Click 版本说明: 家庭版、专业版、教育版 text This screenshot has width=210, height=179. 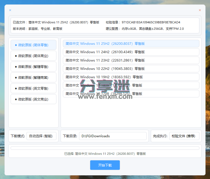38,29
